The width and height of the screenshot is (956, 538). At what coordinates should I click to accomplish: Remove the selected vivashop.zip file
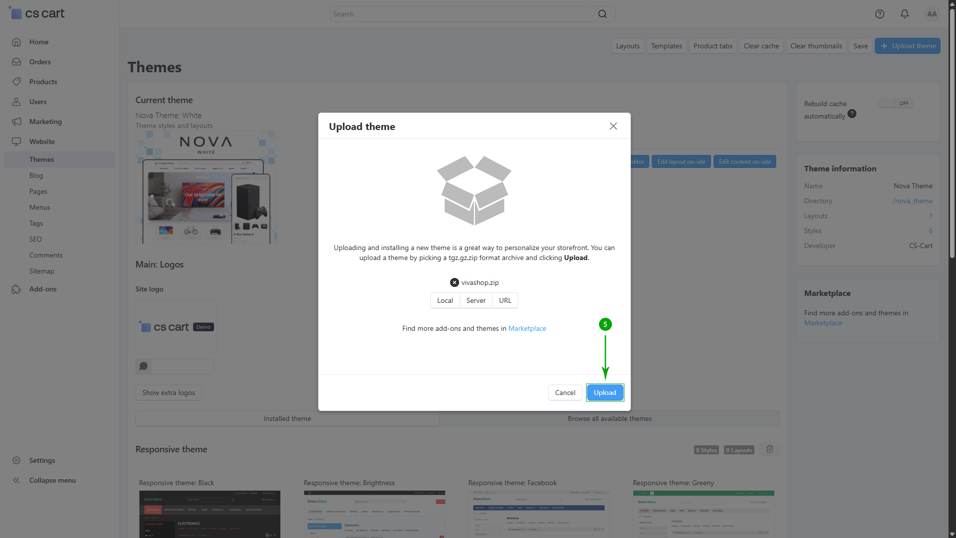click(x=454, y=282)
